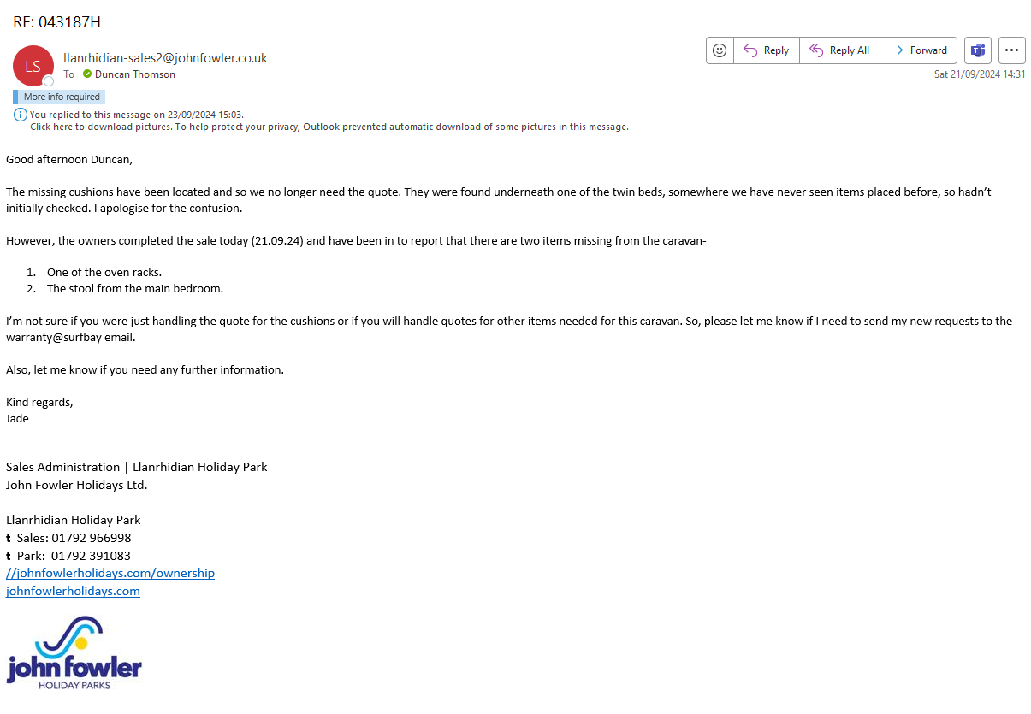Screen dimensions: 1031x714
Task: Click the RE: 043187H subject line
Action: pyautogui.click(x=56, y=22)
